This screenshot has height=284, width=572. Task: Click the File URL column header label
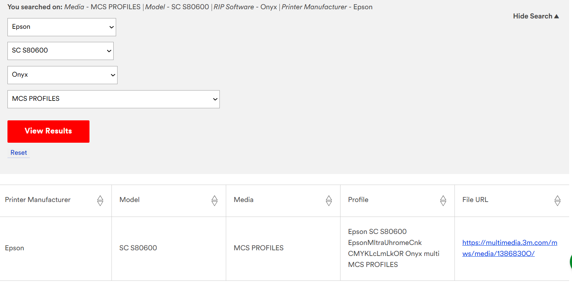pos(475,200)
